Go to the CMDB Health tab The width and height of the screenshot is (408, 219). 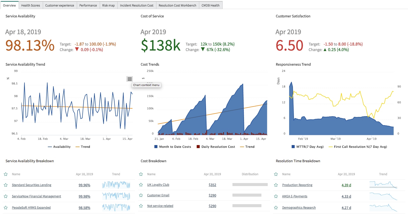pyautogui.click(x=211, y=5)
